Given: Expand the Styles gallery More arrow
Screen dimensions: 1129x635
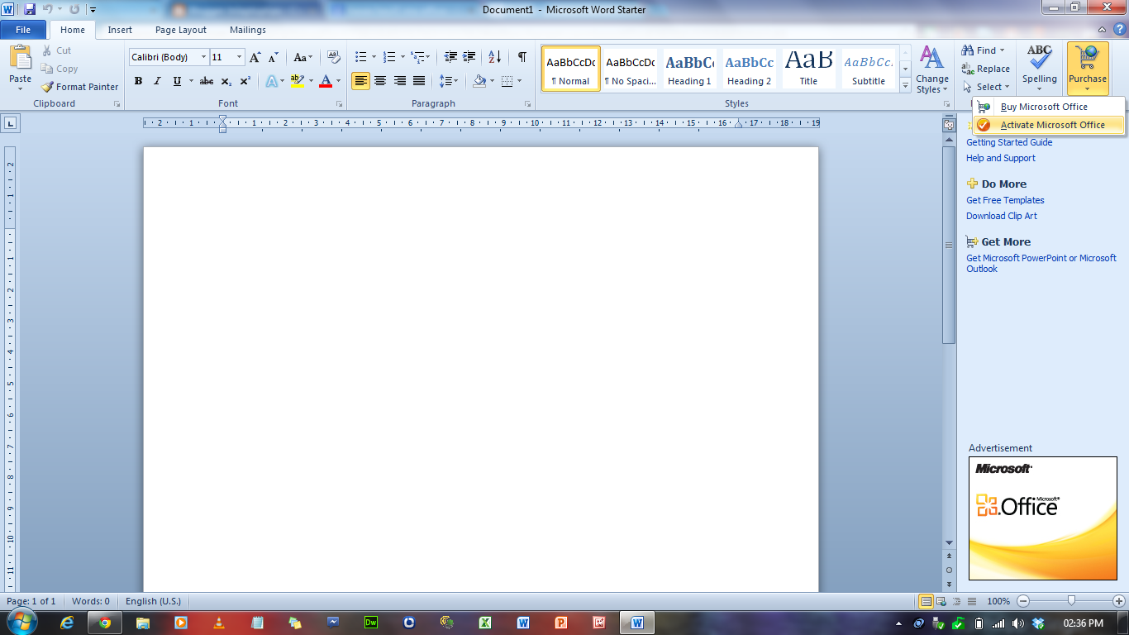Looking at the screenshot, I should point(905,85).
